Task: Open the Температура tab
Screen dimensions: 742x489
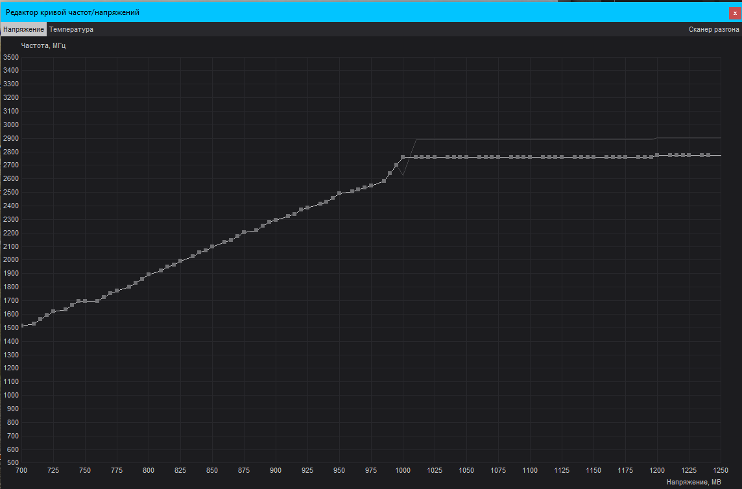Action: click(x=71, y=29)
